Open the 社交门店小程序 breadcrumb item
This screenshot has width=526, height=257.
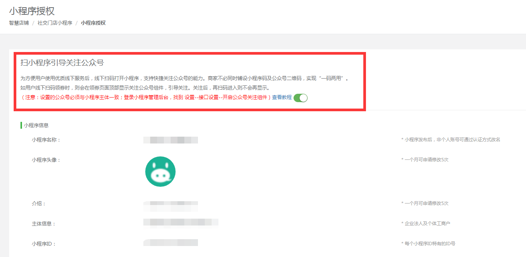pos(55,23)
